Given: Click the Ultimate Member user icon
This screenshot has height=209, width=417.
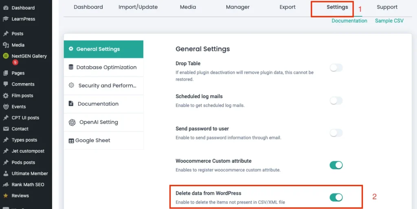Looking at the screenshot, I should [x=6, y=174].
